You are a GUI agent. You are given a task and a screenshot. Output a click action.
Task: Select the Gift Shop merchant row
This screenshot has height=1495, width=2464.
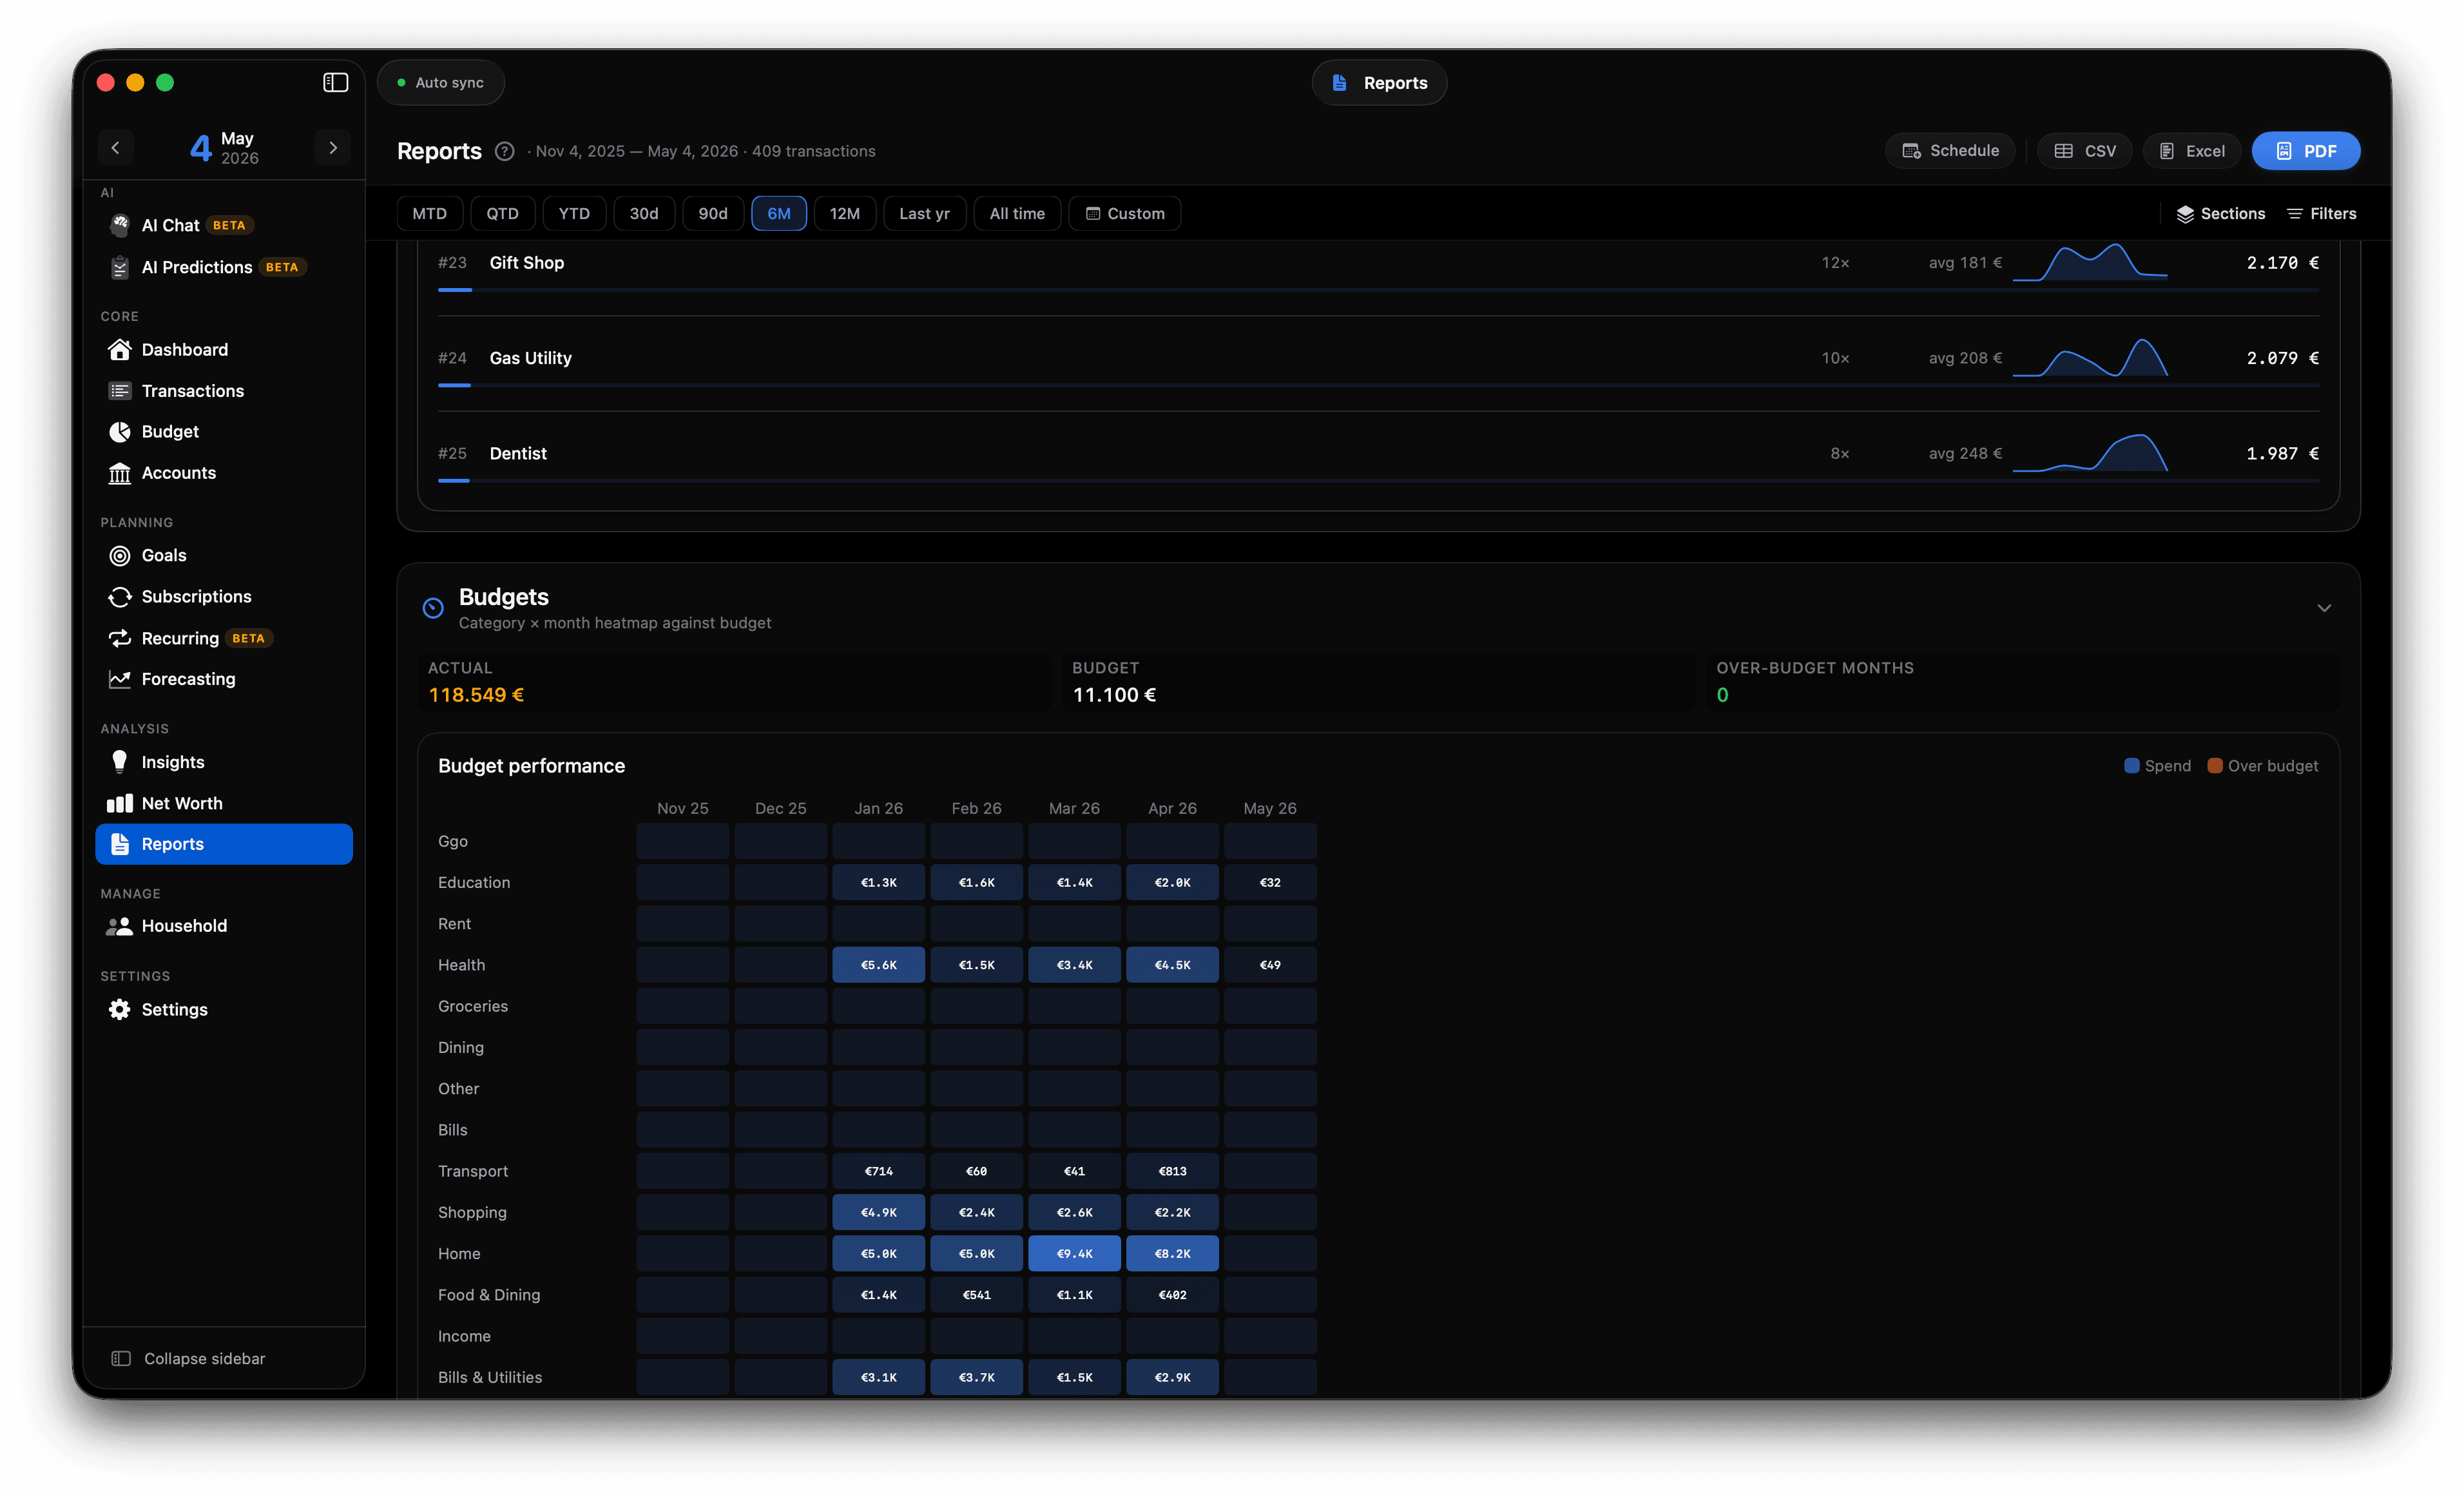1379,268
